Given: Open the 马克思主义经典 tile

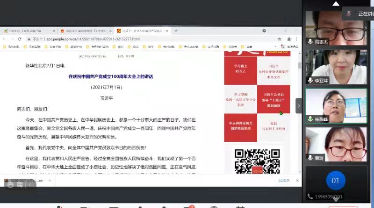Looking at the screenshot, I should [273, 128].
